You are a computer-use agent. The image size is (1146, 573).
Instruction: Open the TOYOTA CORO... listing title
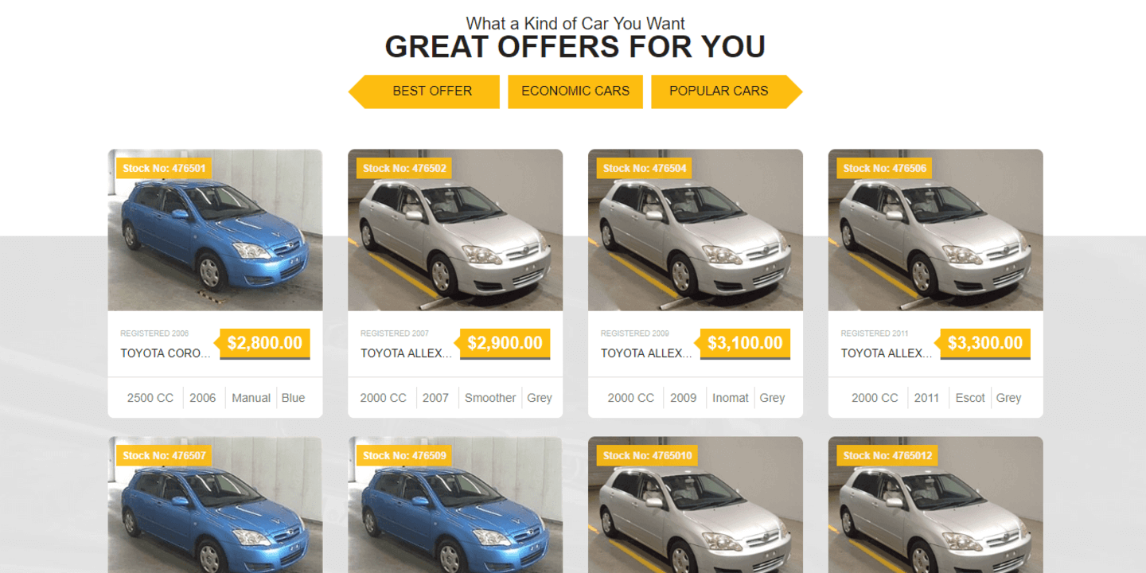166,353
